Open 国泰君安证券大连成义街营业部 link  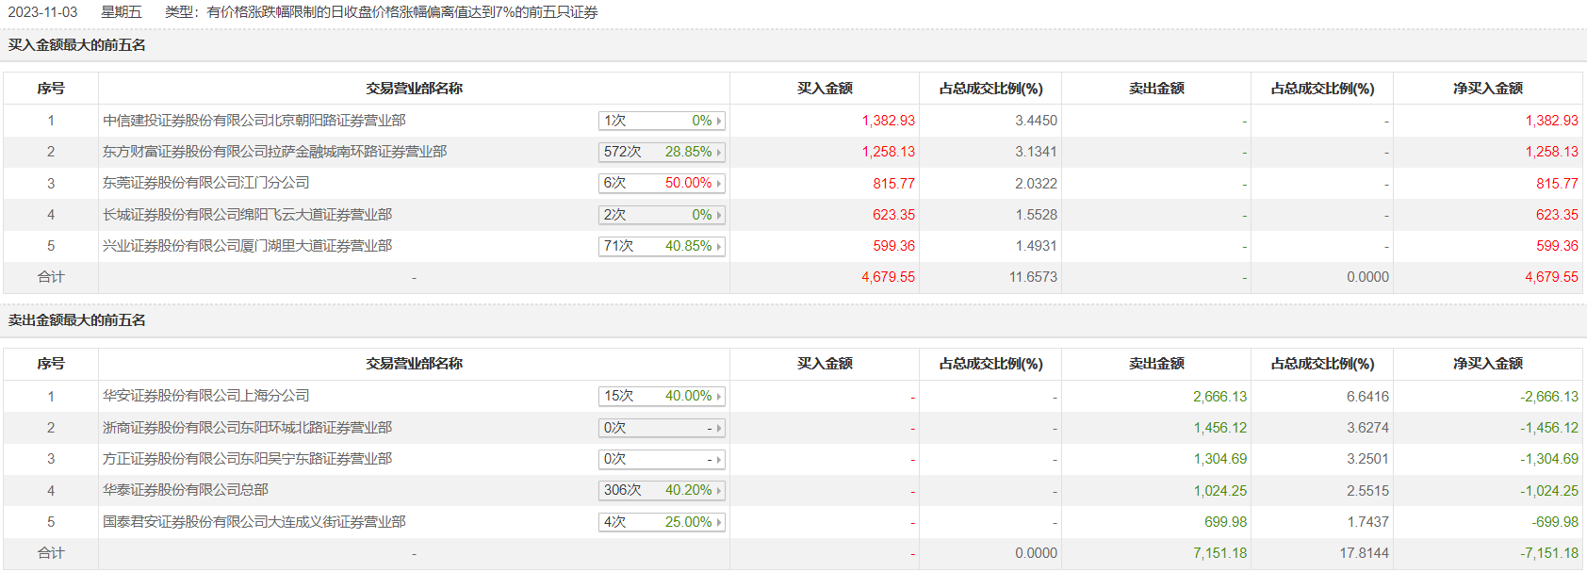click(x=254, y=522)
